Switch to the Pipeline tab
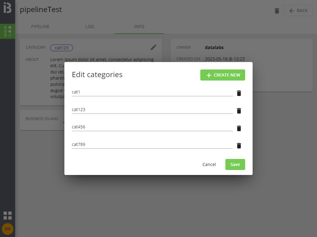The height and width of the screenshot is (237, 317). tap(40, 27)
